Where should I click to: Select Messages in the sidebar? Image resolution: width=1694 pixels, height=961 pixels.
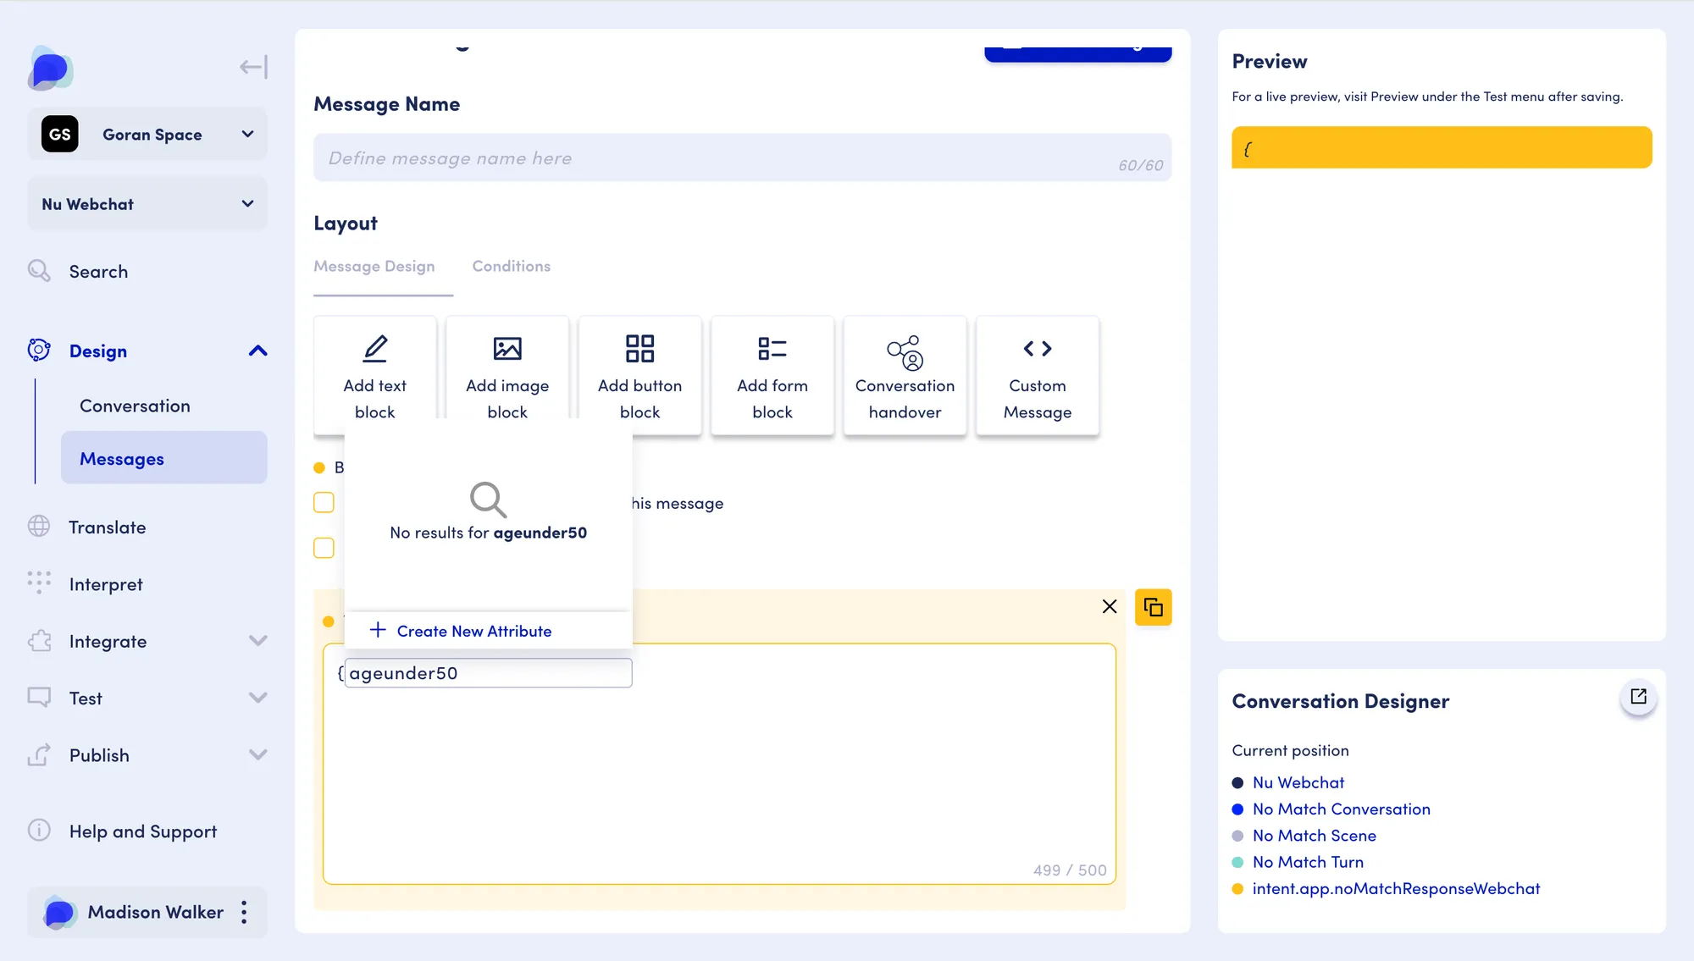point(164,458)
